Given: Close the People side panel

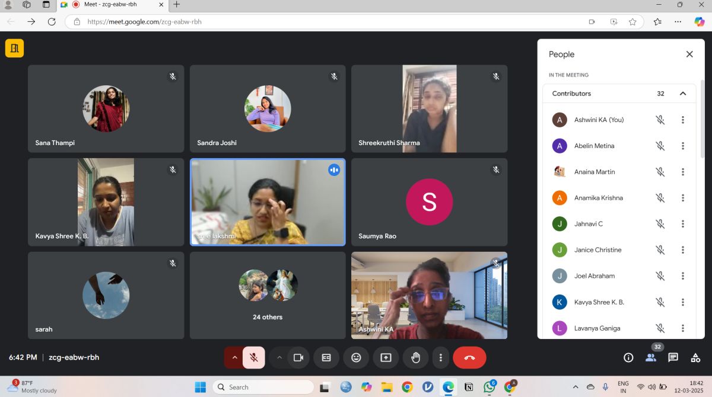Looking at the screenshot, I should pyautogui.click(x=689, y=54).
